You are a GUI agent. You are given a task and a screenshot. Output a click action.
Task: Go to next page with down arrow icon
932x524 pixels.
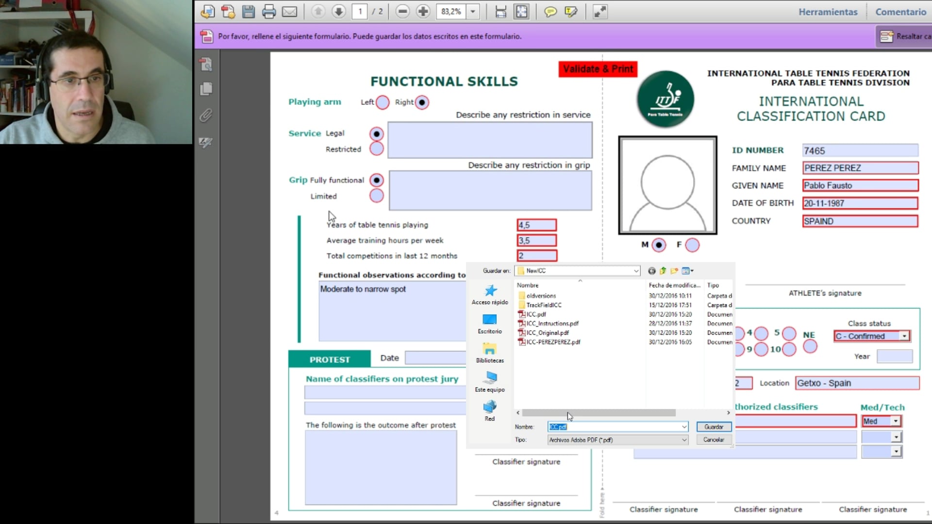(338, 11)
